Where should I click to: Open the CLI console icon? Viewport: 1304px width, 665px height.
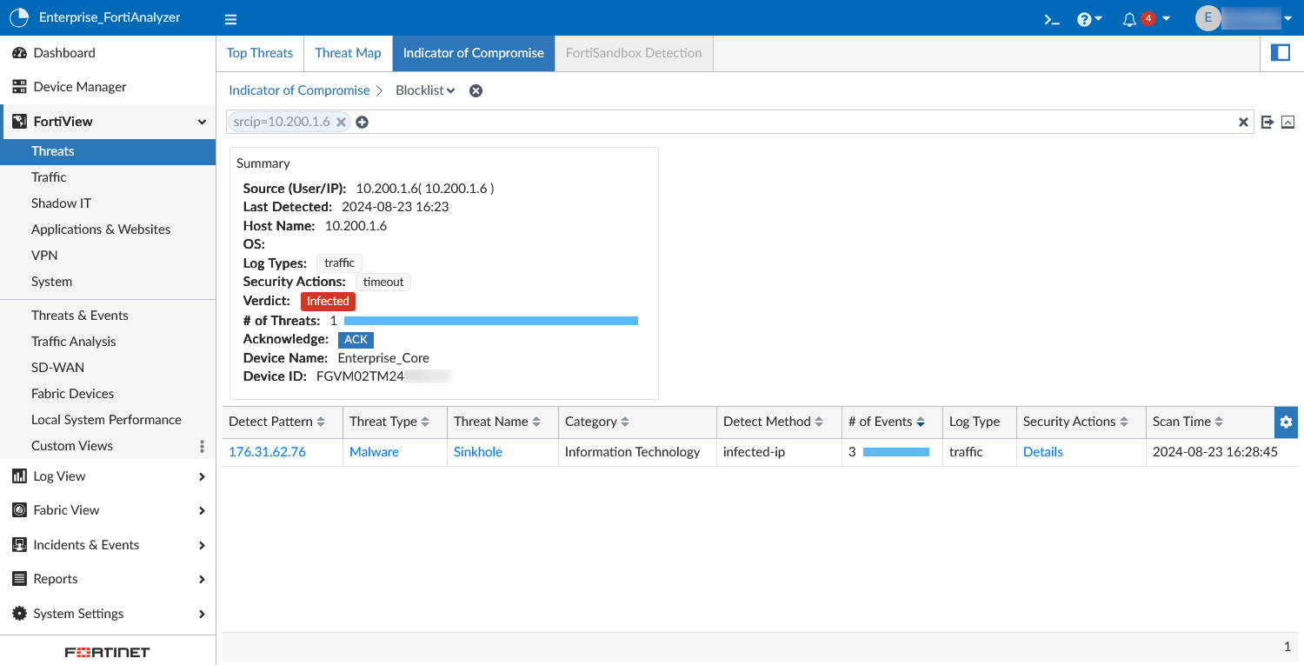tap(1051, 19)
